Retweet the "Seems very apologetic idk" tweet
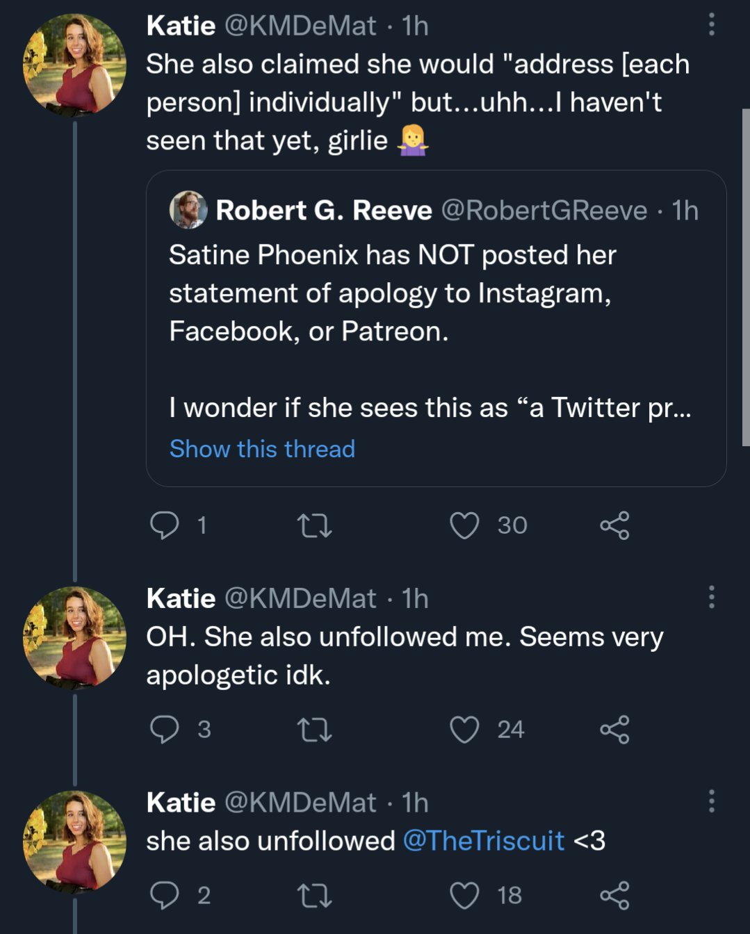Viewport: 750px width, 934px height. click(314, 730)
